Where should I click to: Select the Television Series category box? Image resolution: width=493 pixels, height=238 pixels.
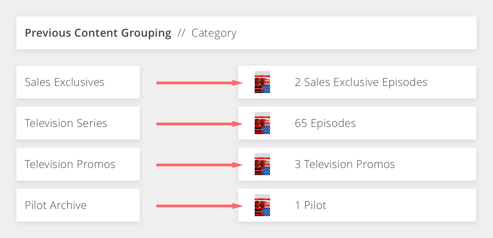78,123
